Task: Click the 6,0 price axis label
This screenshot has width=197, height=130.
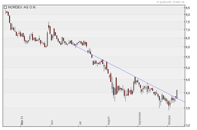Action: click(188, 47)
